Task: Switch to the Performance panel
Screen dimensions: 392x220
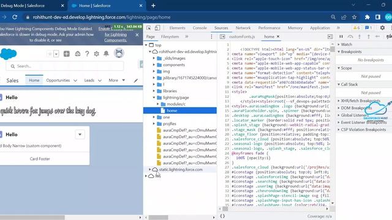Action: tap(269, 28)
